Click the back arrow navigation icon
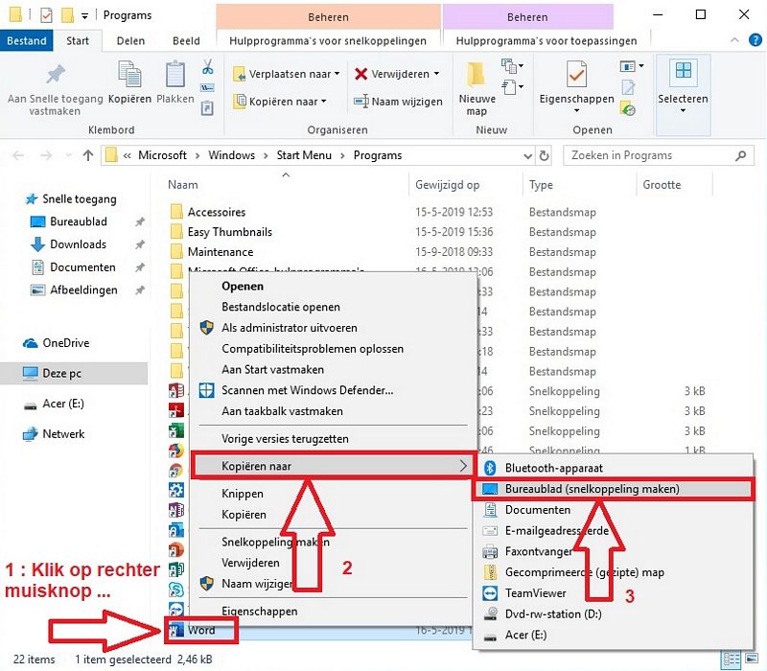Screen dimensions: 767x671 click(x=18, y=155)
